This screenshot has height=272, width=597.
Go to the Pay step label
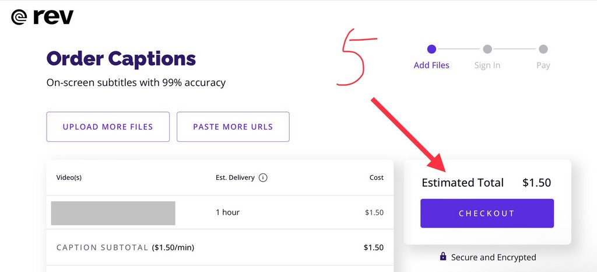tap(543, 65)
